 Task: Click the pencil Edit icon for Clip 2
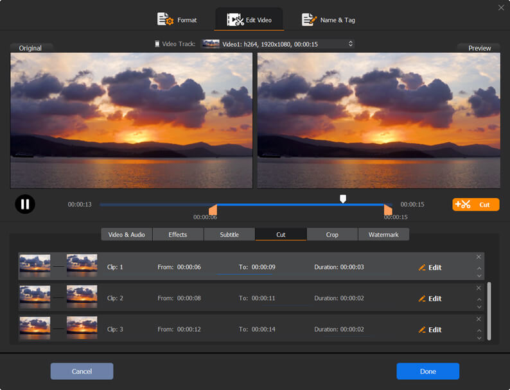point(422,299)
